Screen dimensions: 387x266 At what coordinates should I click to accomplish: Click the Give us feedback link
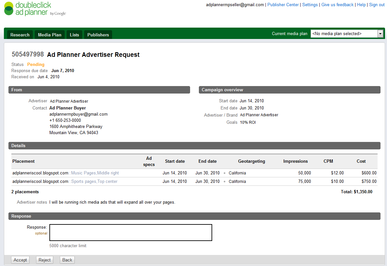(x=337, y=5)
